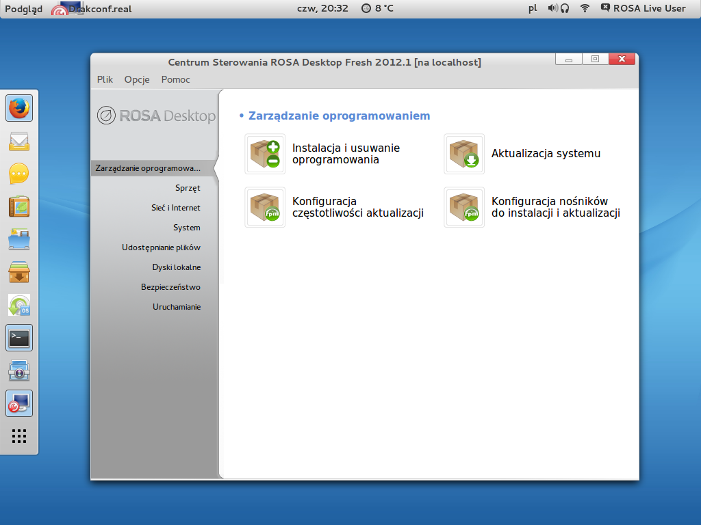Open the screenshot camera dock icon
The width and height of the screenshot is (701, 525).
(x=19, y=371)
